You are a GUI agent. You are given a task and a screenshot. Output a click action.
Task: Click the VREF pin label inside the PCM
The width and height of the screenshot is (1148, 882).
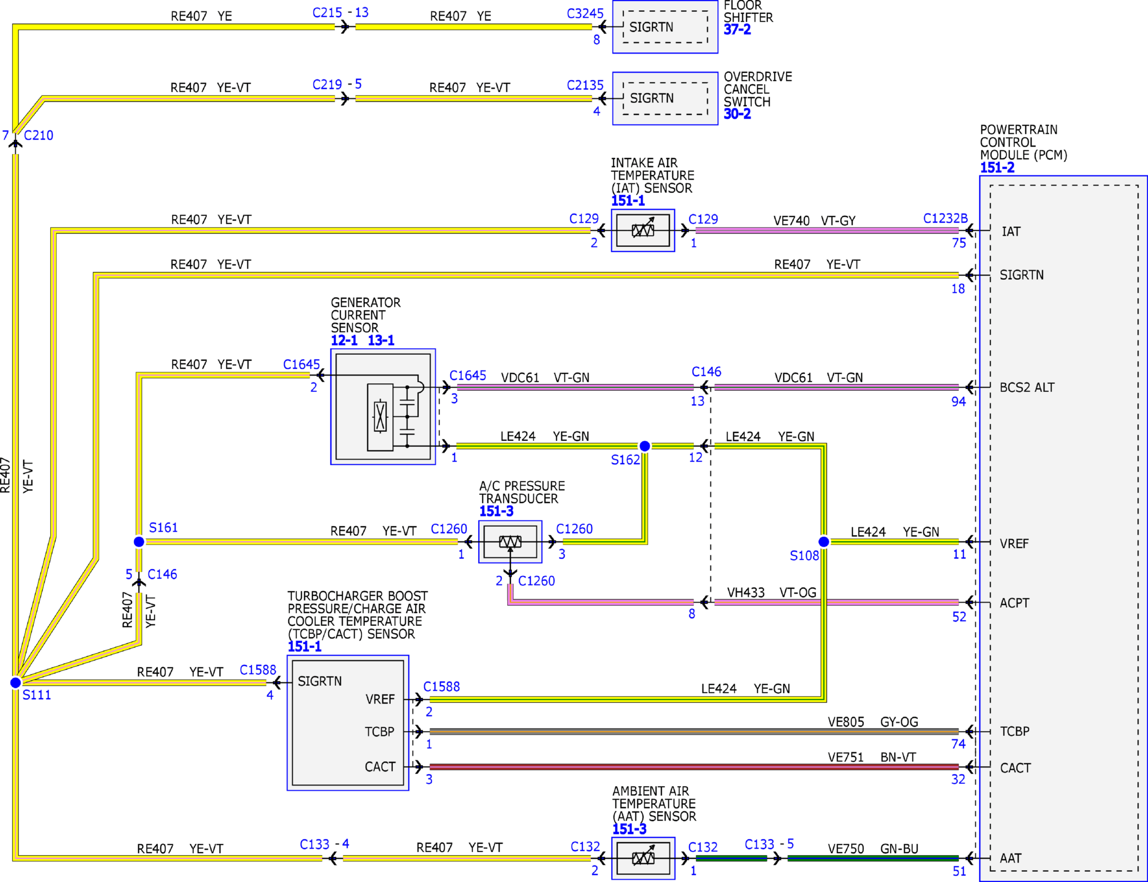[1014, 543]
